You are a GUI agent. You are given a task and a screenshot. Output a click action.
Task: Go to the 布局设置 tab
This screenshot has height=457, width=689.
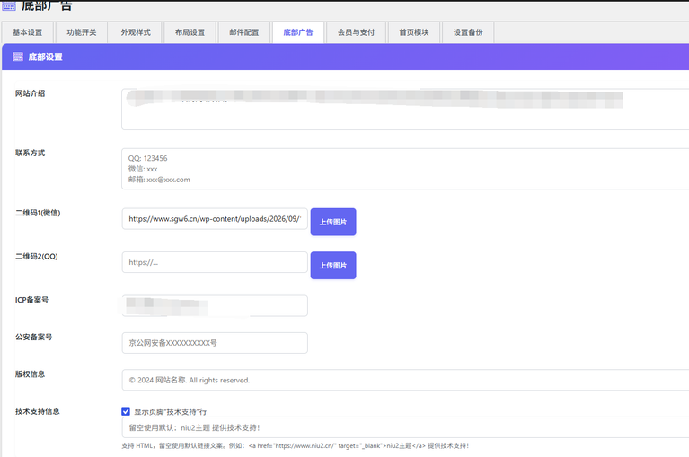point(190,32)
